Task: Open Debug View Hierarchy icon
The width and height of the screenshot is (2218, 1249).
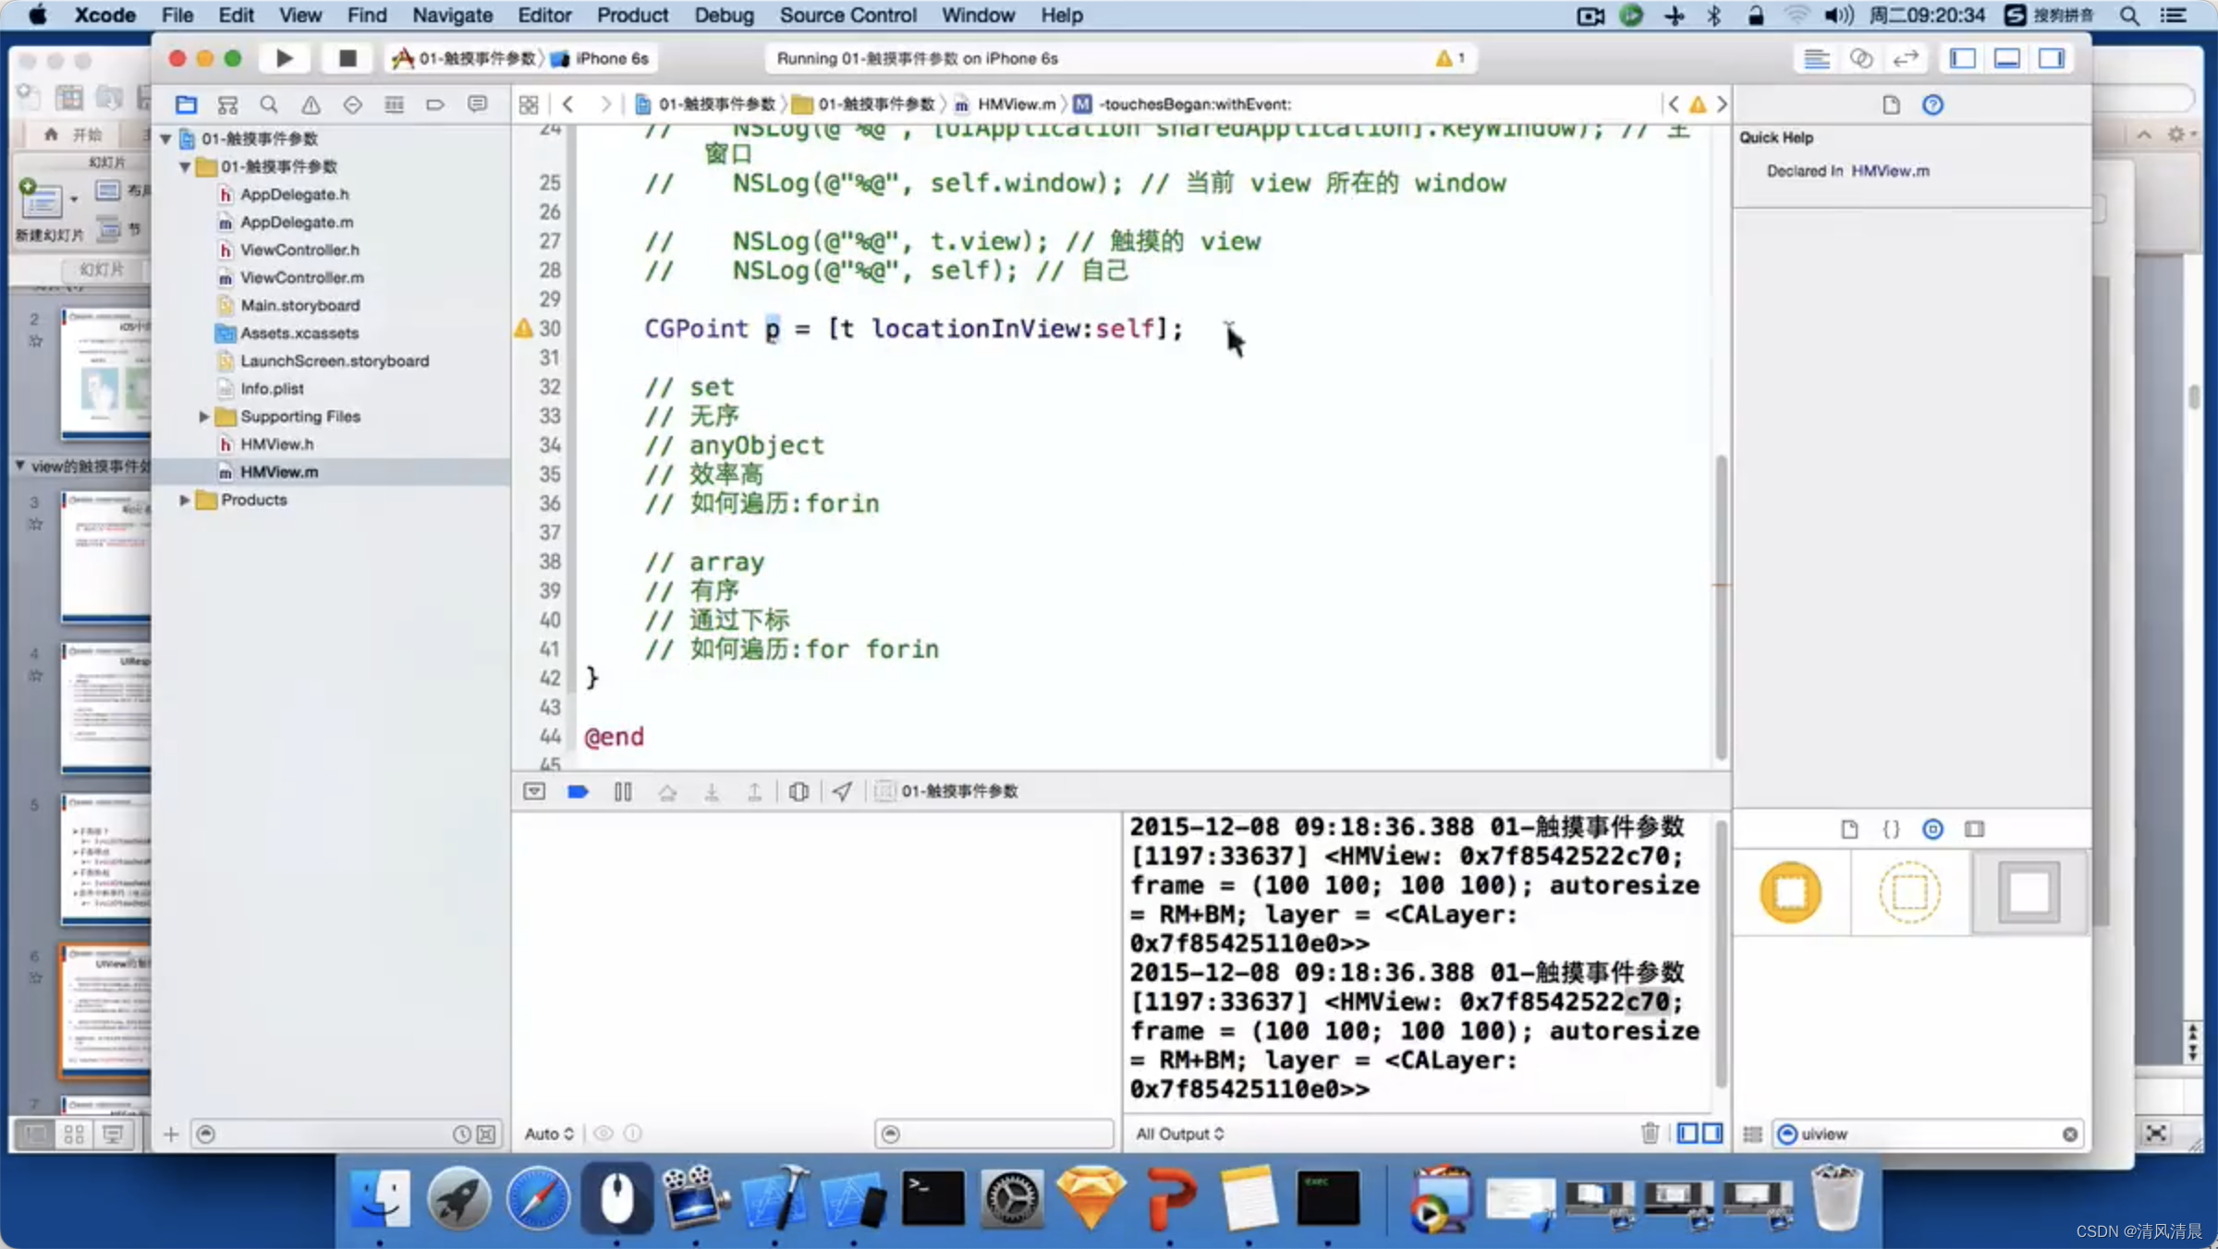Action: [x=799, y=792]
